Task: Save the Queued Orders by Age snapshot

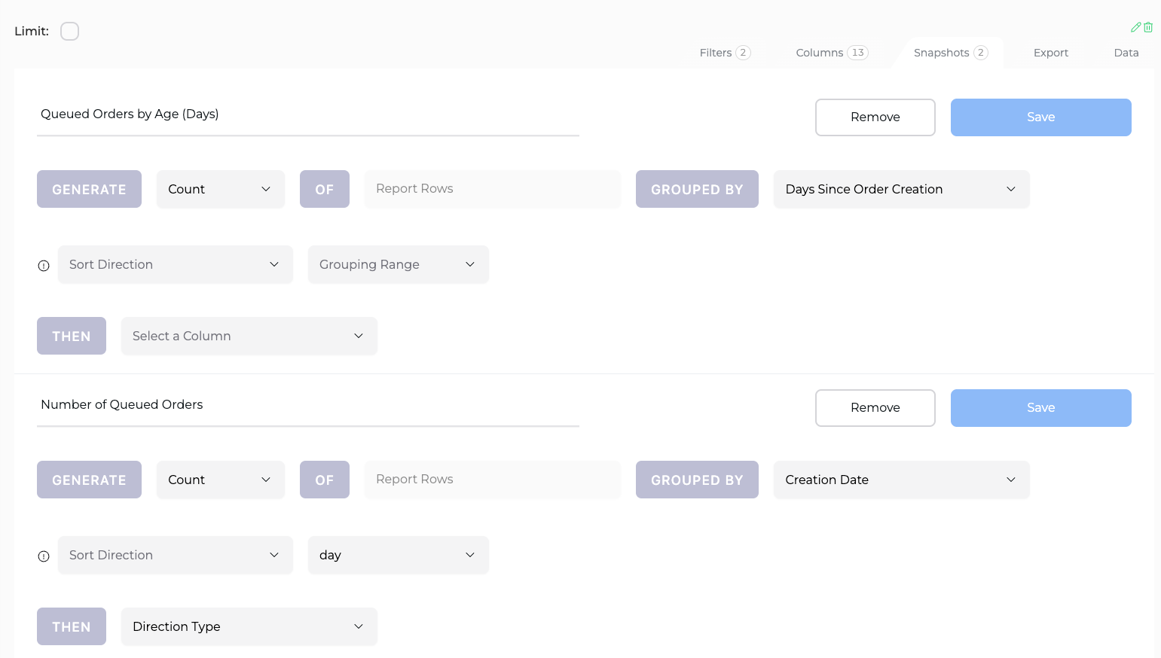Action: click(1041, 117)
